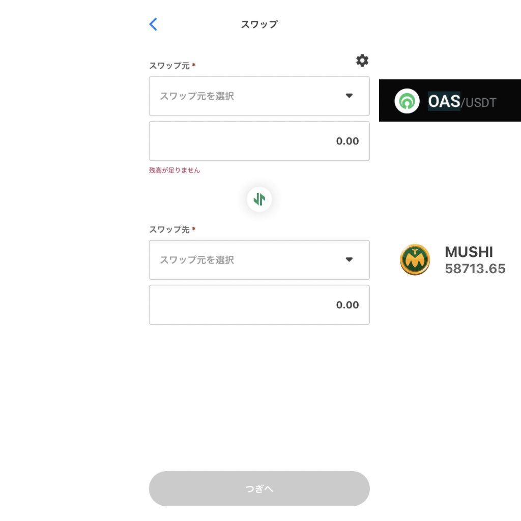Image resolution: width=521 pixels, height=521 pixels.
Task: Open the スワップ元 token dropdown arrow
Action: point(349,96)
